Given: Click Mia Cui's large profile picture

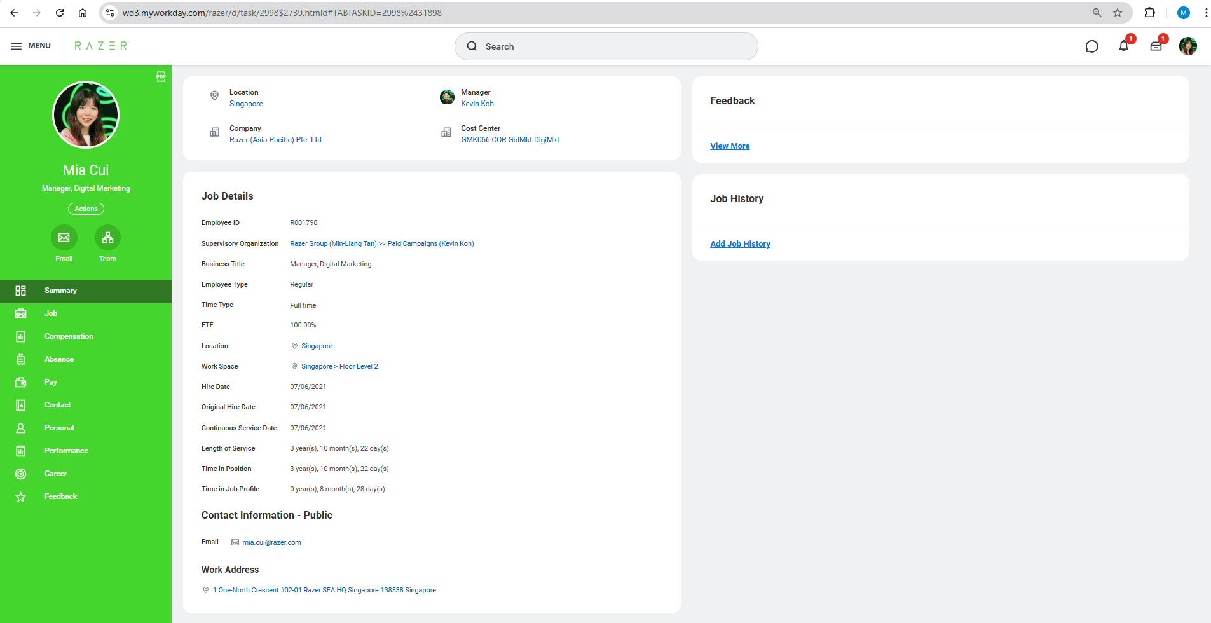Looking at the screenshot, I should point(86,114).
